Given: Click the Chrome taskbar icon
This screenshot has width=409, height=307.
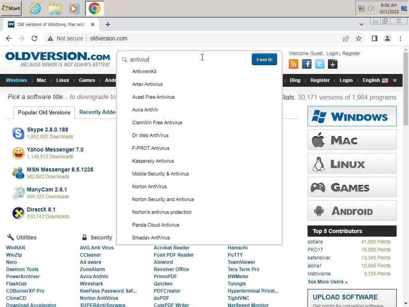Looking at the screenshot, I should 94,9.
